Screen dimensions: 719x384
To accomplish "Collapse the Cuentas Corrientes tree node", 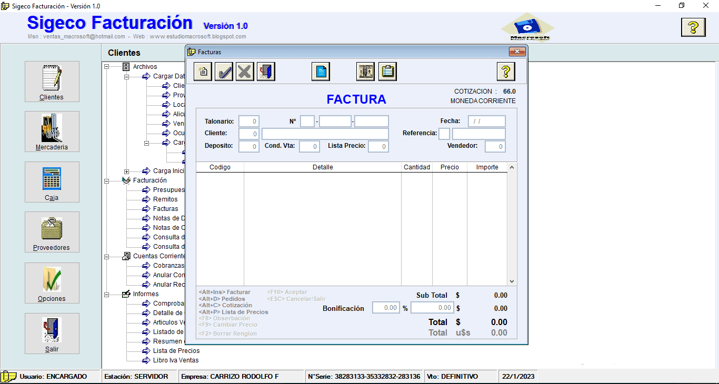I will [x=107, y=257].
